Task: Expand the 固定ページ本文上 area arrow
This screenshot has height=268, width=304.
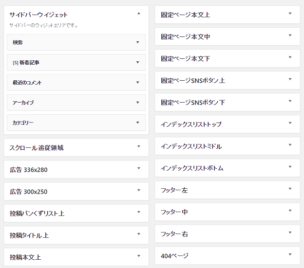Action: [x=290, y=14]
